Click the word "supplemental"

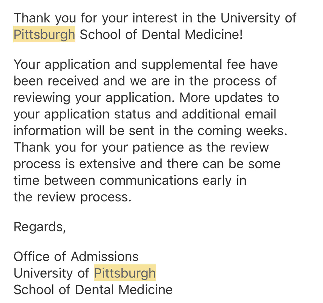click(x=181, y=65)
